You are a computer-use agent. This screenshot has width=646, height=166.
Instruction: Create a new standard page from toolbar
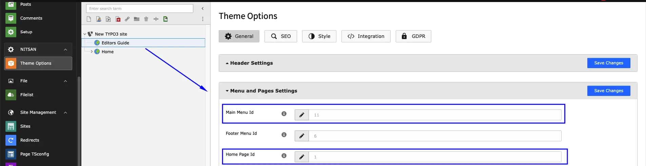(x=89, y=19)
